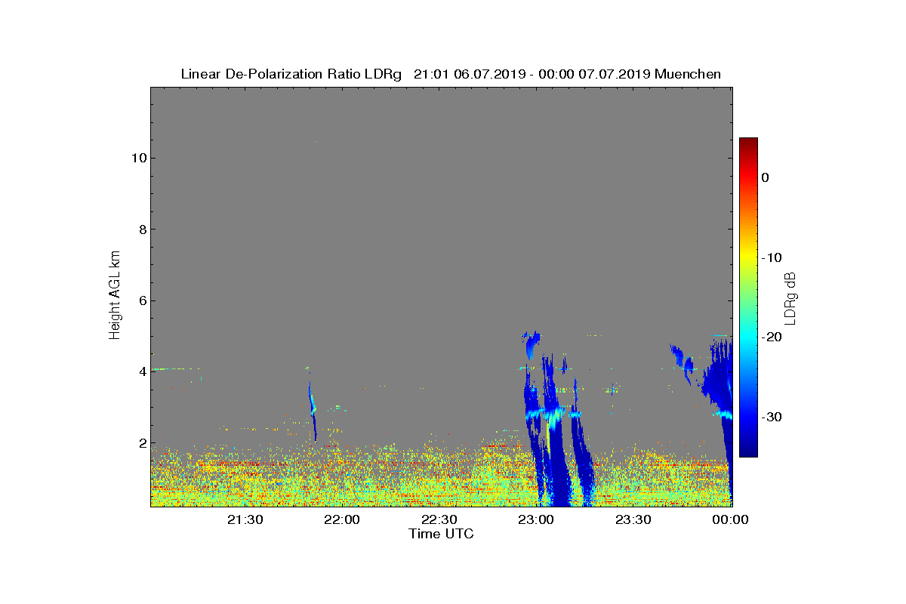Image resolution: width=906 pixels, height=604 pixels.
Task: Click the 23:30 time tick label
Action: point(633,519)
